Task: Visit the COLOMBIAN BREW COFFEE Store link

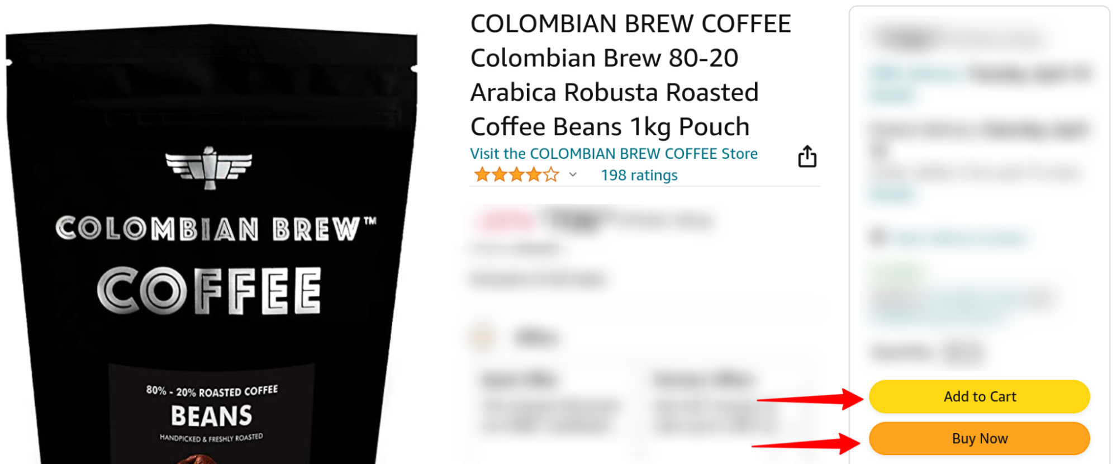Action: click(x=614, y=153)
